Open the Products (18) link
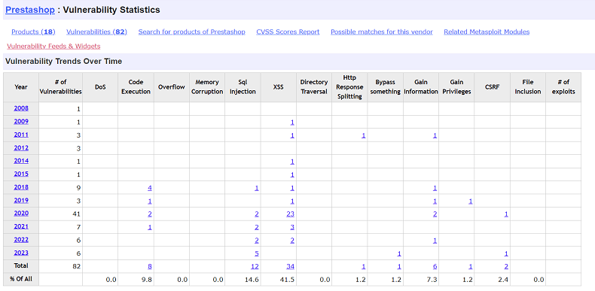 33,32
